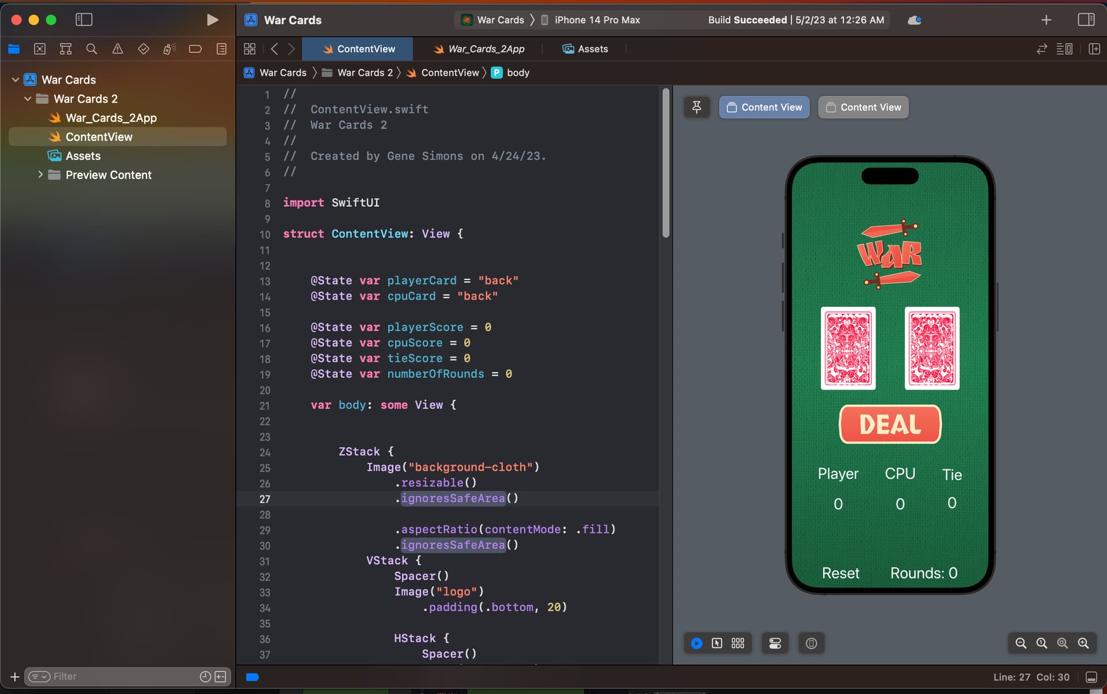Screen dimensions: 1107x694
Task: Collapse the War Cards 2 folder
Action: pos(28,98)
